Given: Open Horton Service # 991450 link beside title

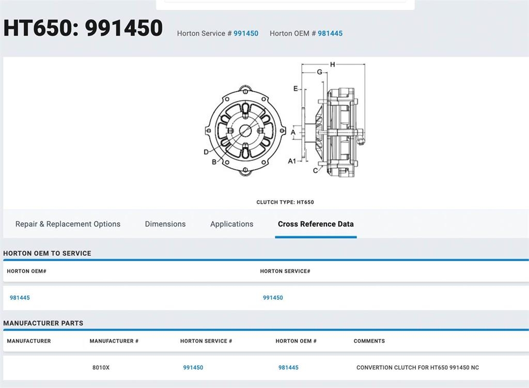Looking at the screenshot, I should click(x=245, y=34).
